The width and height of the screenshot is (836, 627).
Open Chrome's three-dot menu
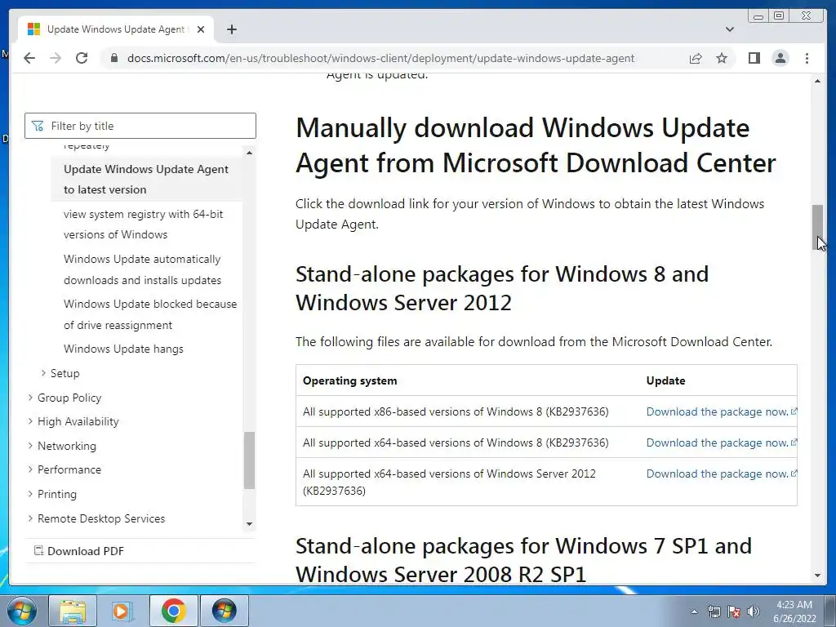(x=807, y=58)
